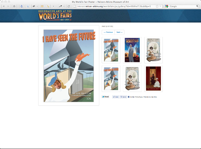Click the ruler measurement toolbar icon
The image size is (201, 149).
pos(42,6)
